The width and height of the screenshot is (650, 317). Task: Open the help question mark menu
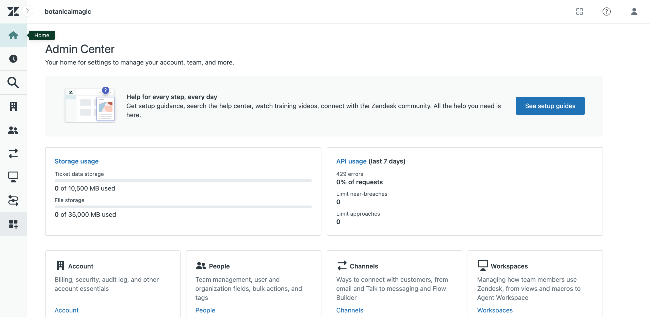(x=607, y=11)
